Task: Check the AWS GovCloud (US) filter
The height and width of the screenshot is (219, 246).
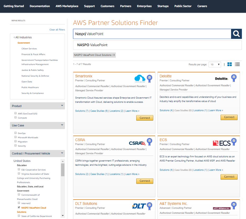Action: [15, 113]
